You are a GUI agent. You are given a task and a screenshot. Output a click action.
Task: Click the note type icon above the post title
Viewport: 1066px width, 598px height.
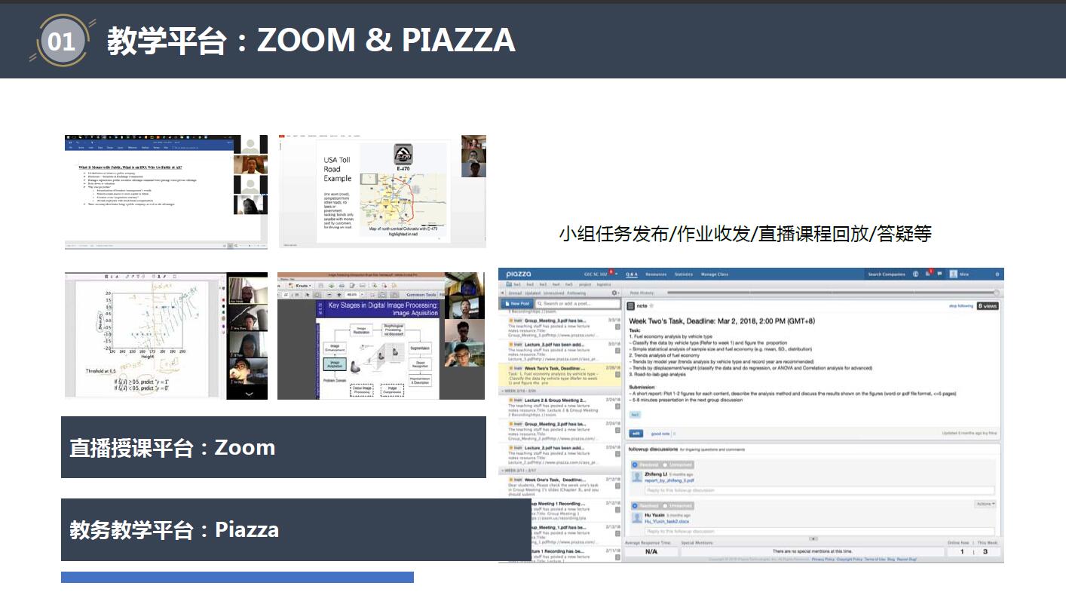click(632, 305)
